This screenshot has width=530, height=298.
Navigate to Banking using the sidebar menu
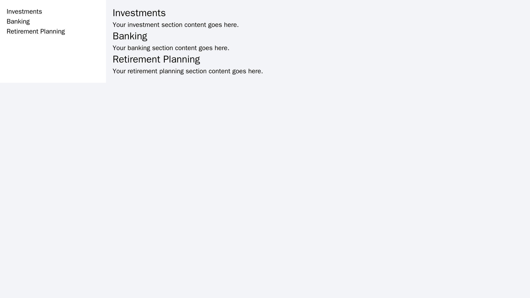(x=19, y=21)
